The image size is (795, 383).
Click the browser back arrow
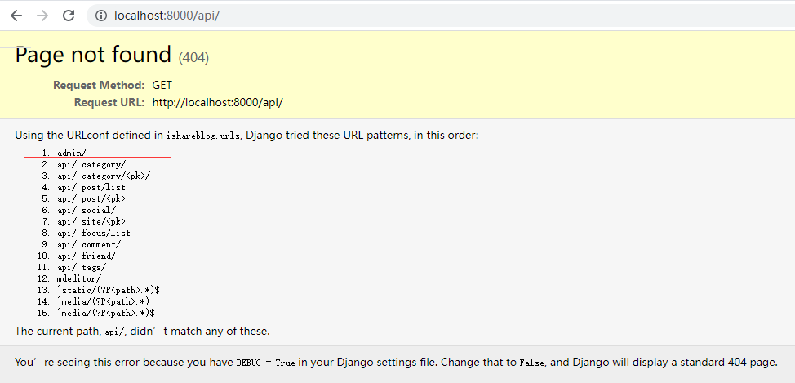pyautogui.click(x=16, y=16)
